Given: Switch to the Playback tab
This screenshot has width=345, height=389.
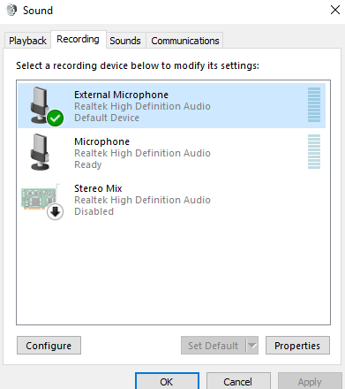Looking at the screenshot, I should [x=27, y=41].
